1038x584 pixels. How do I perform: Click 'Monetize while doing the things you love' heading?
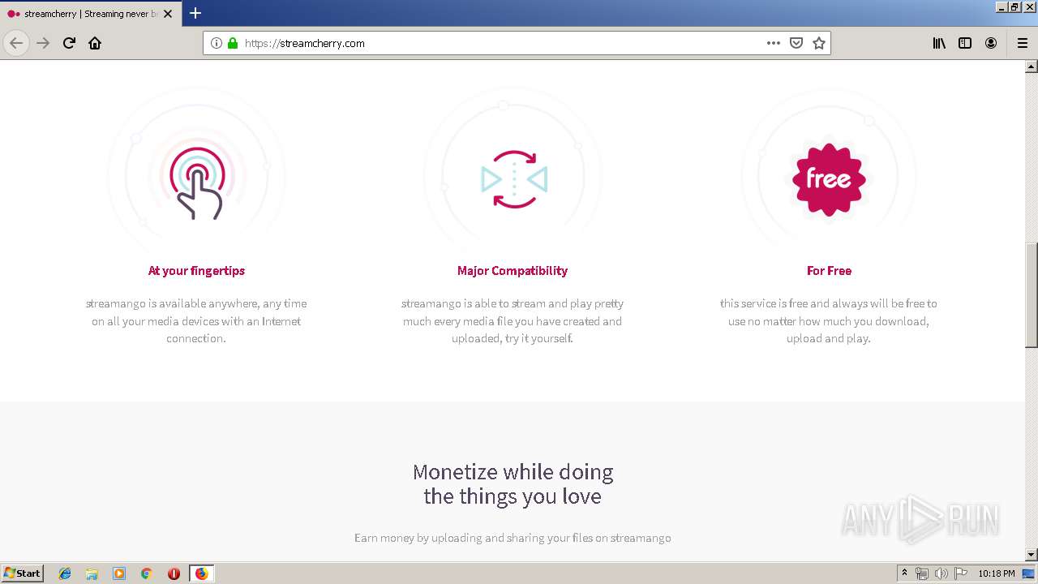coord(513,483)
